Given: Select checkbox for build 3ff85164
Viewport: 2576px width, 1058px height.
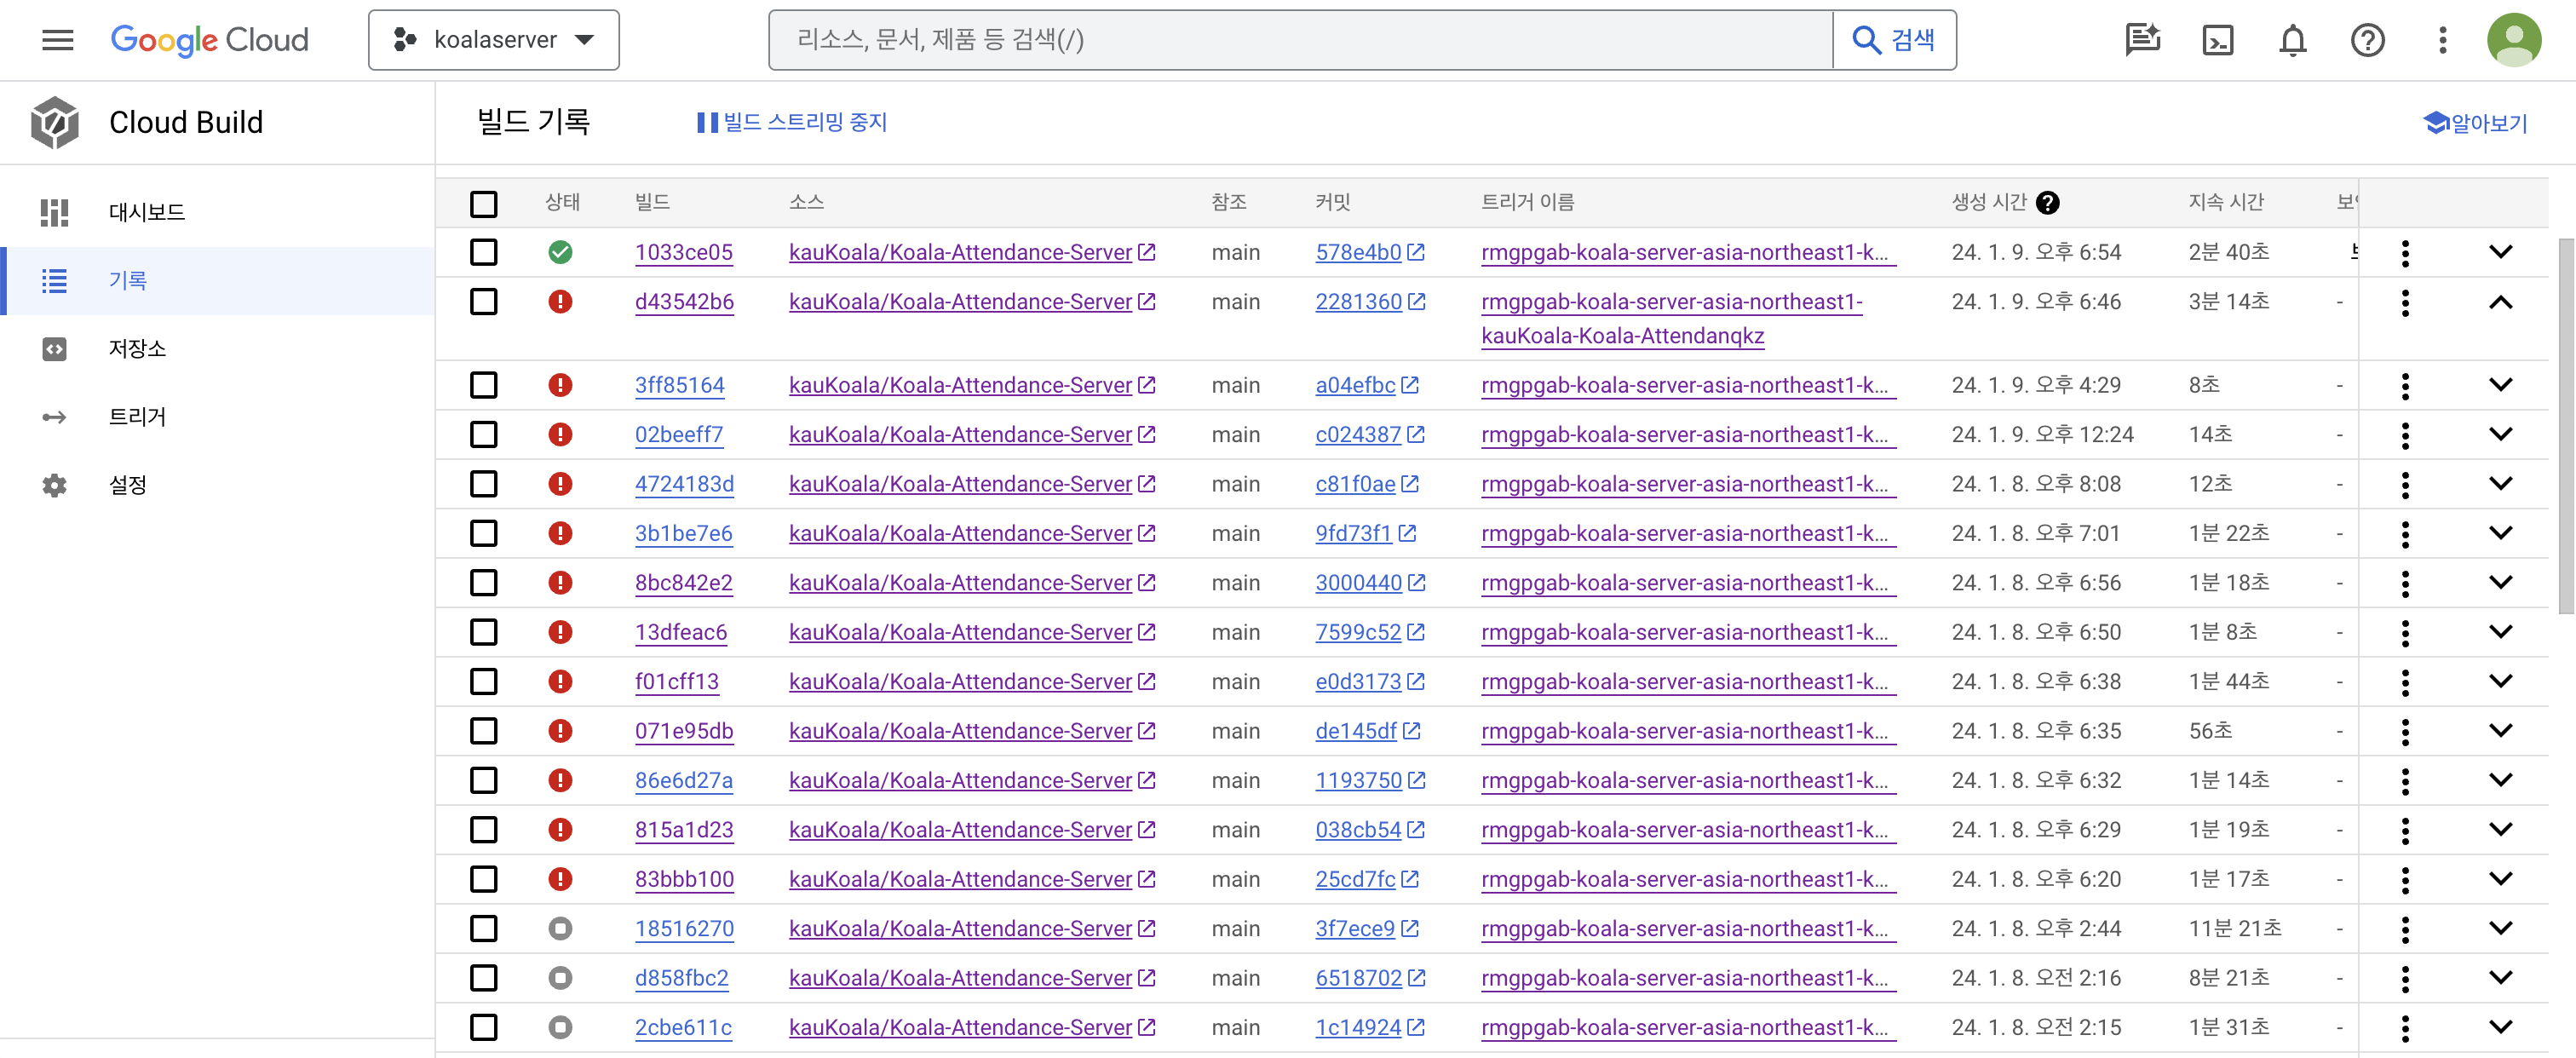Looking at the screenshot, I should 484,385.
